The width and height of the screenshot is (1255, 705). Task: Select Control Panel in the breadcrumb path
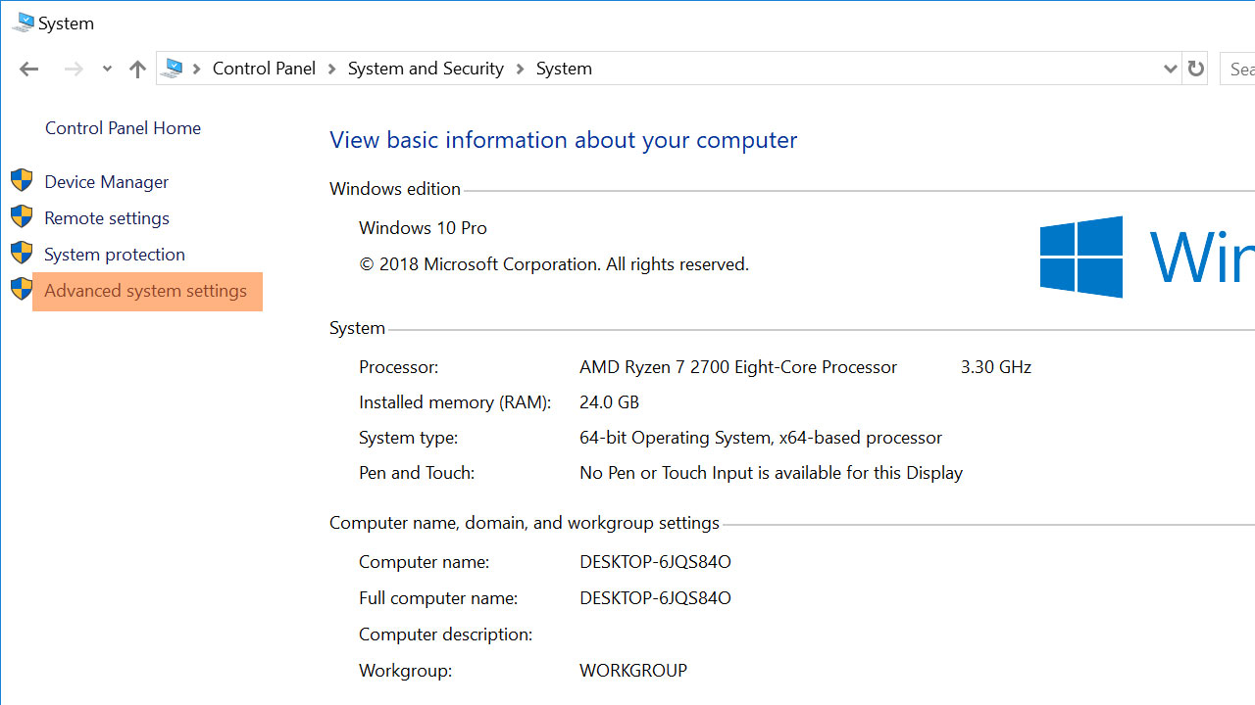pos(264,69)
